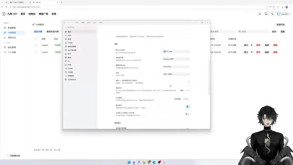Click settings window vertical scrollbar
This screenshot has height=165, width=293.
click(209, 77)
